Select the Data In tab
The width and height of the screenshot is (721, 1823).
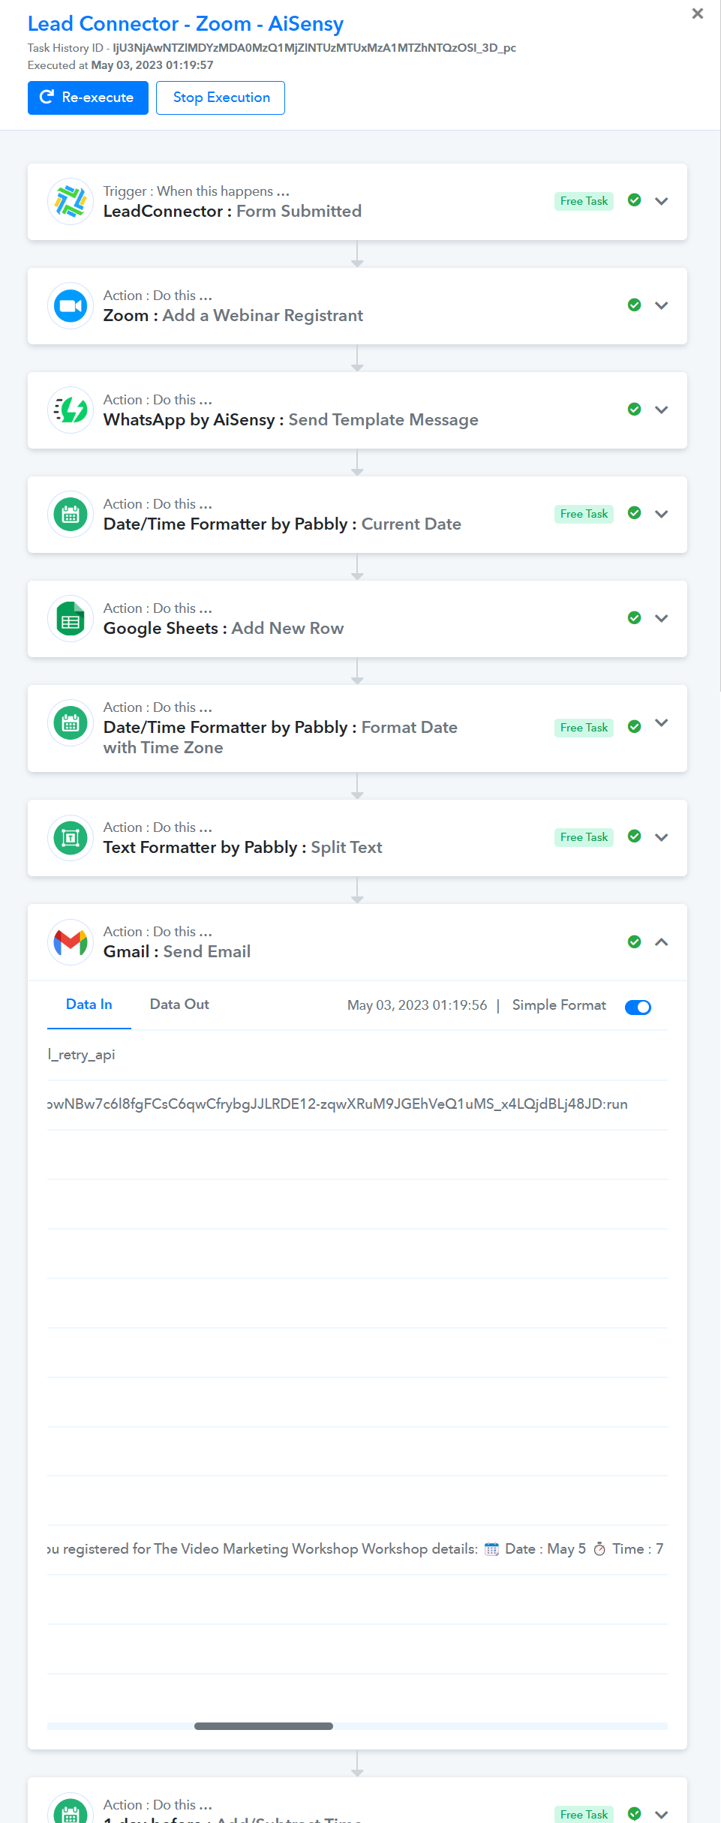(x=89, y=1005)
